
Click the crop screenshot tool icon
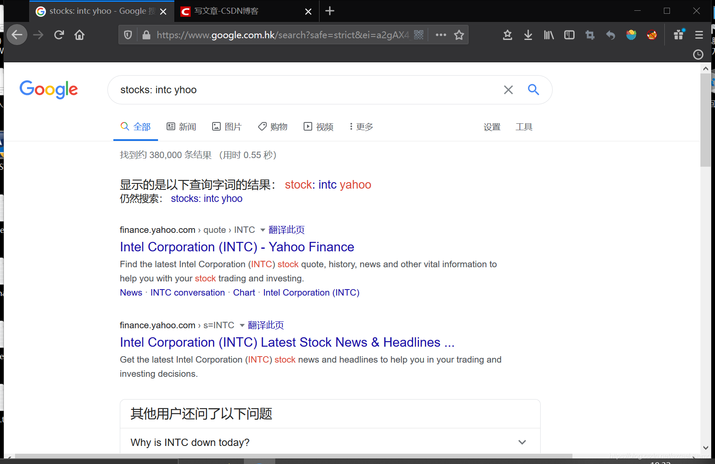[x=590, y=35]
